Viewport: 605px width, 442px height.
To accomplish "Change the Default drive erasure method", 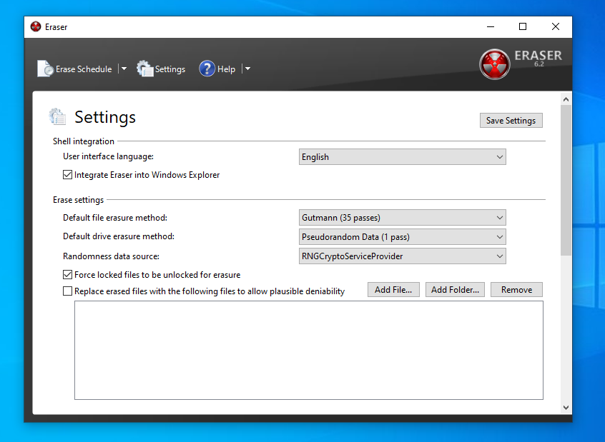I will tap(402, 237).
